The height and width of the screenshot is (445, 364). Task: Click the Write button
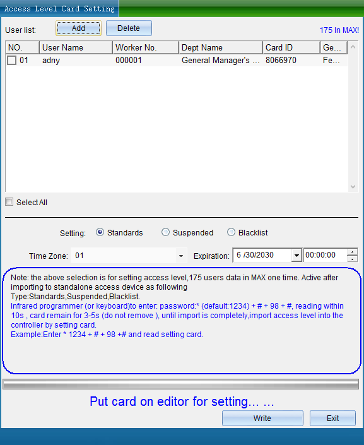262,418
